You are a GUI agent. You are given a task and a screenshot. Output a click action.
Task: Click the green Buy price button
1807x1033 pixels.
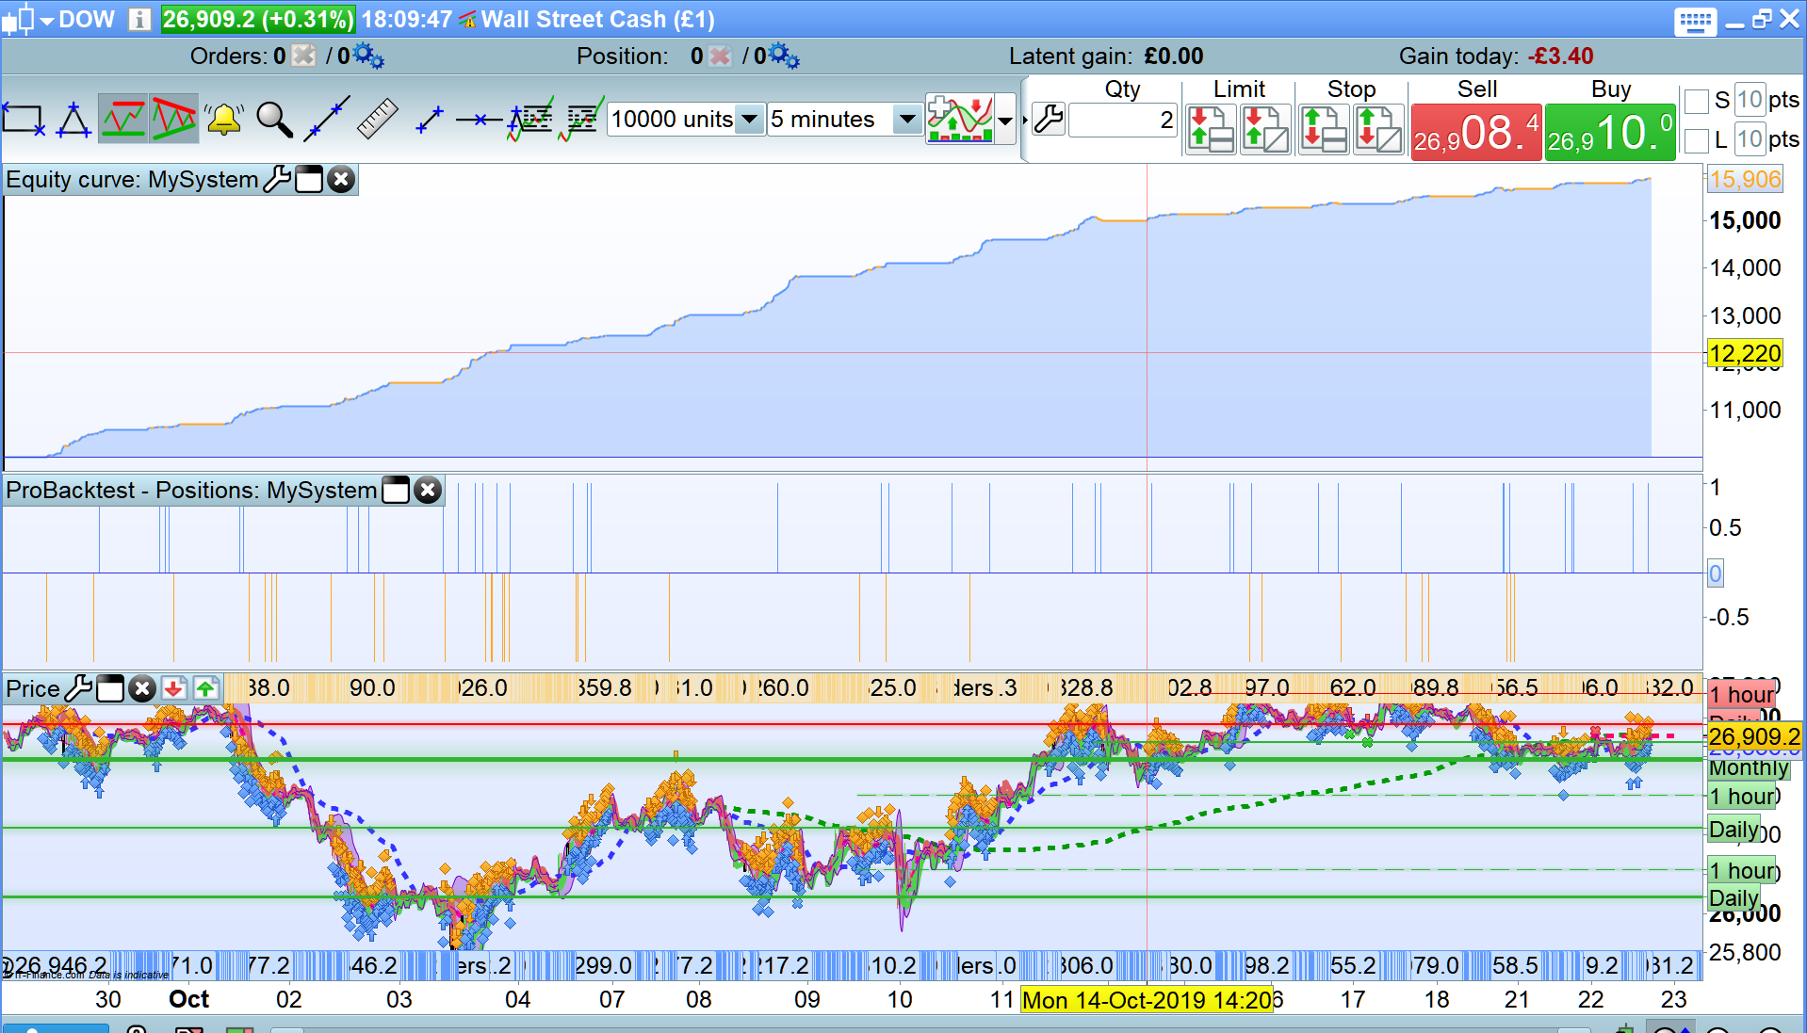tap(1610, 133)
